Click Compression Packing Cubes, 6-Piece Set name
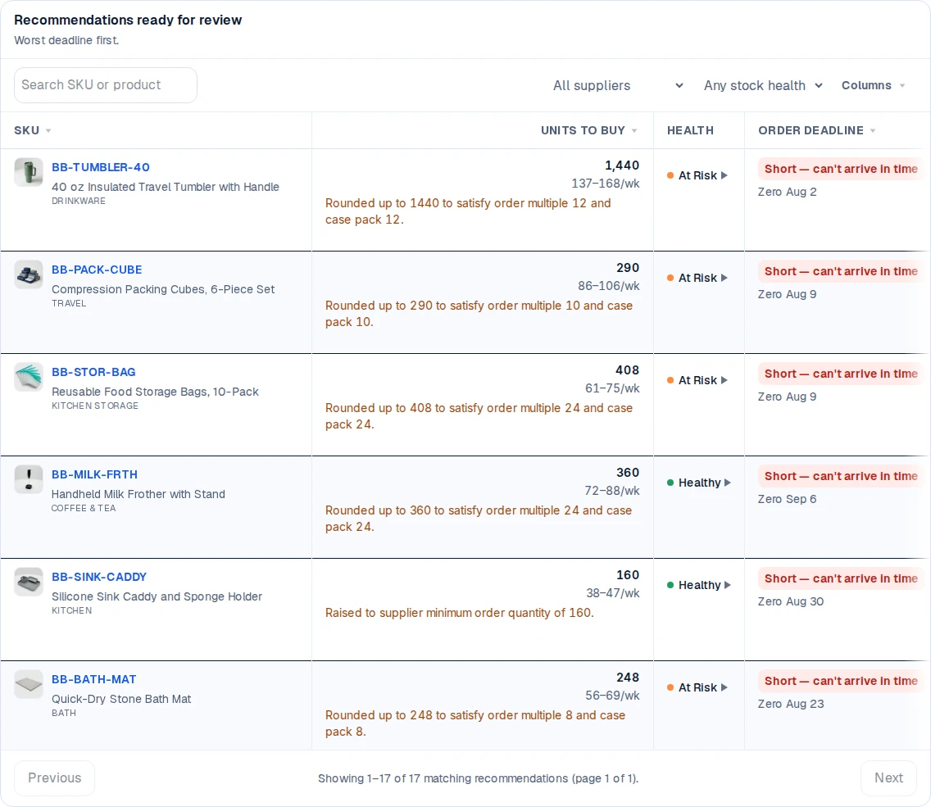931x807 pixels. point(163,289)
